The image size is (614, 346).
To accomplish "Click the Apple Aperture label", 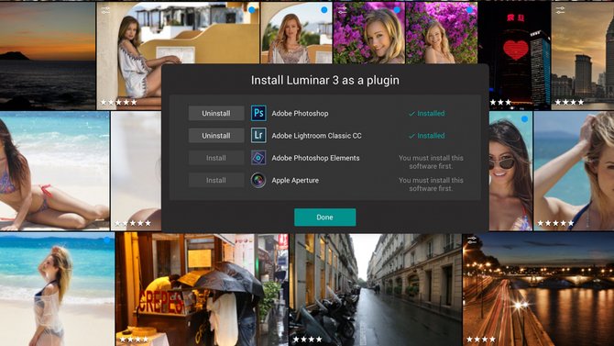I will tap(295, 181).
